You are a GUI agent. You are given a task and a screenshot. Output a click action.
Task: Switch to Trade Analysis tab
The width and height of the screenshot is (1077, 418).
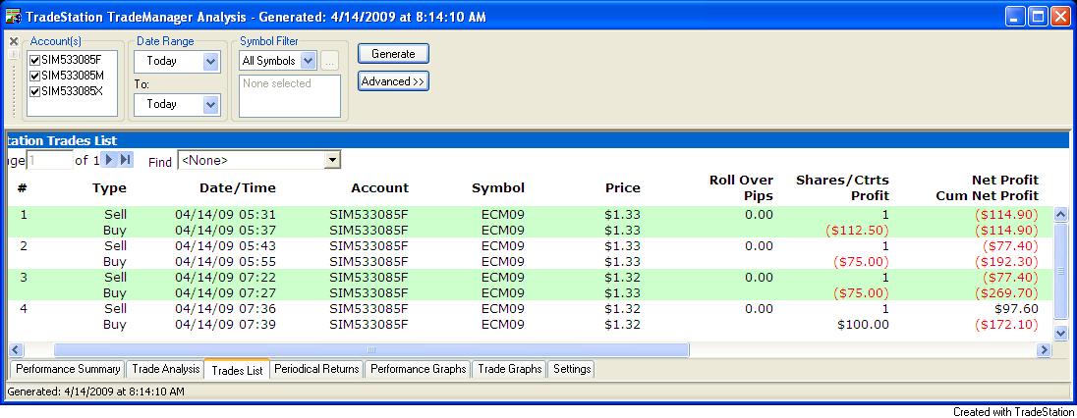pyautogui.click(x=165, y=369)
